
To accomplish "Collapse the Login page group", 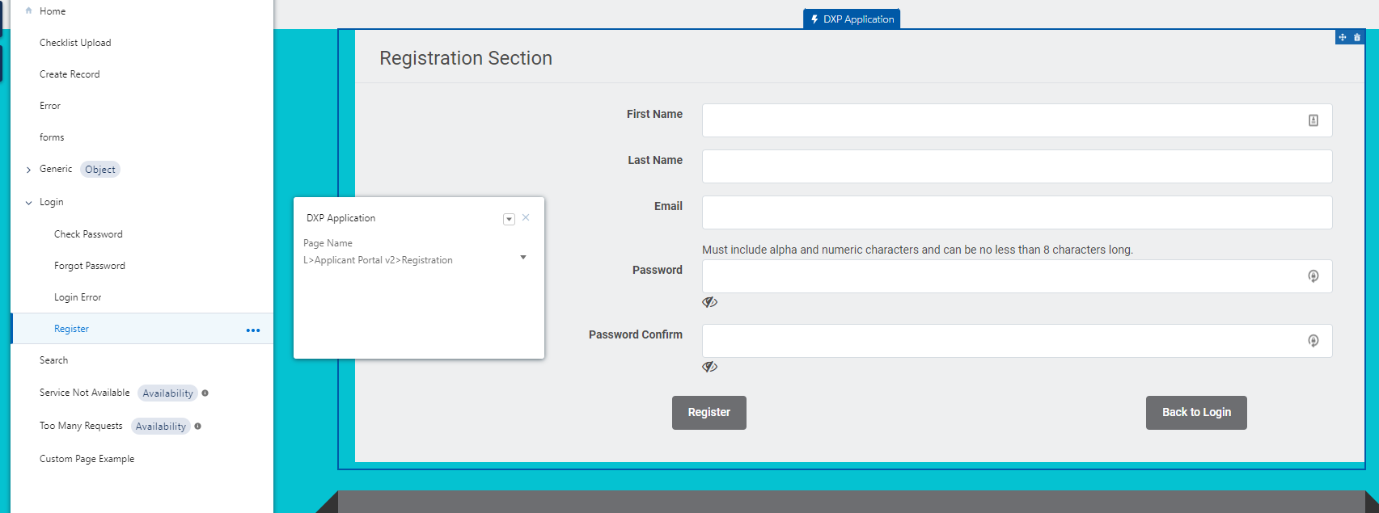I will 29,203.
